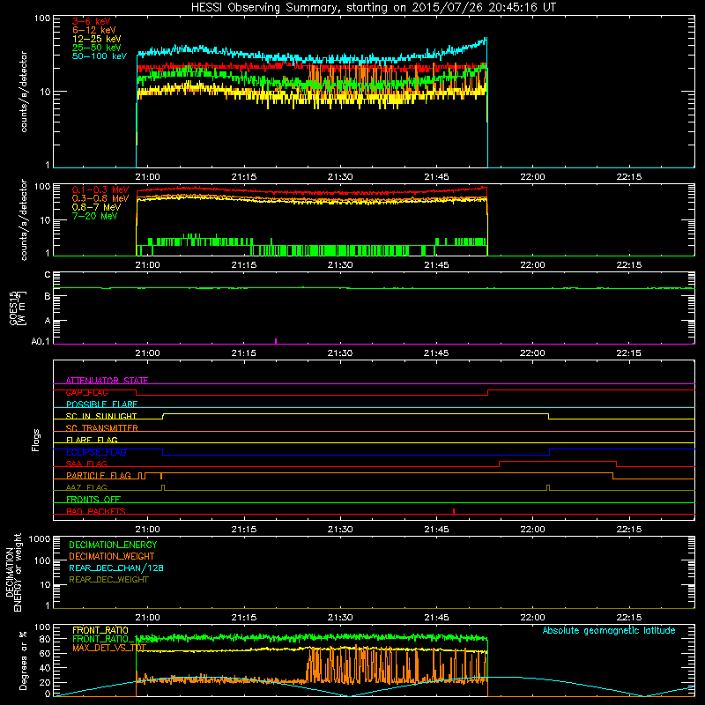Select the GAP_FLAG label

click(x=86, y=392)
